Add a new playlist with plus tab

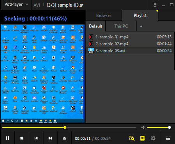point(141,26)
